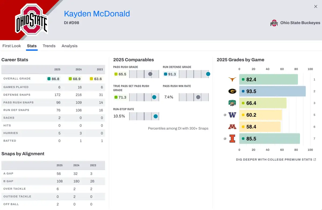Click the small Ohio State logo near team name

click(x=274, y=23)
